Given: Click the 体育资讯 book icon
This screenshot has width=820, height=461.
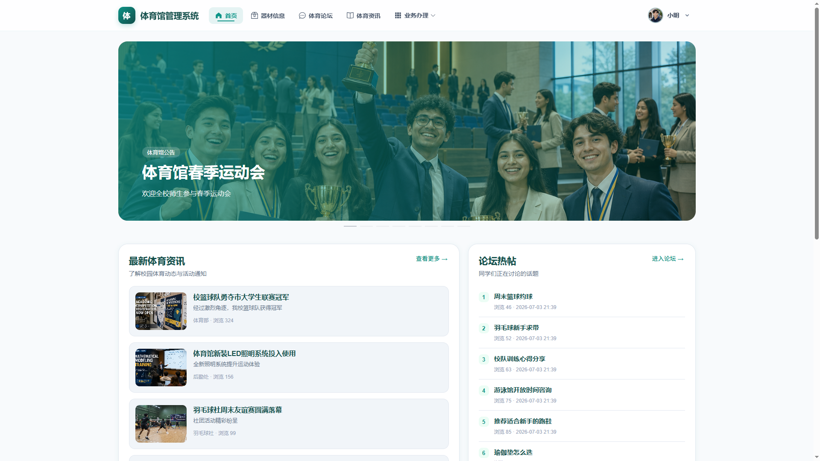Looking at the screenshot, I should click(350, 15).
